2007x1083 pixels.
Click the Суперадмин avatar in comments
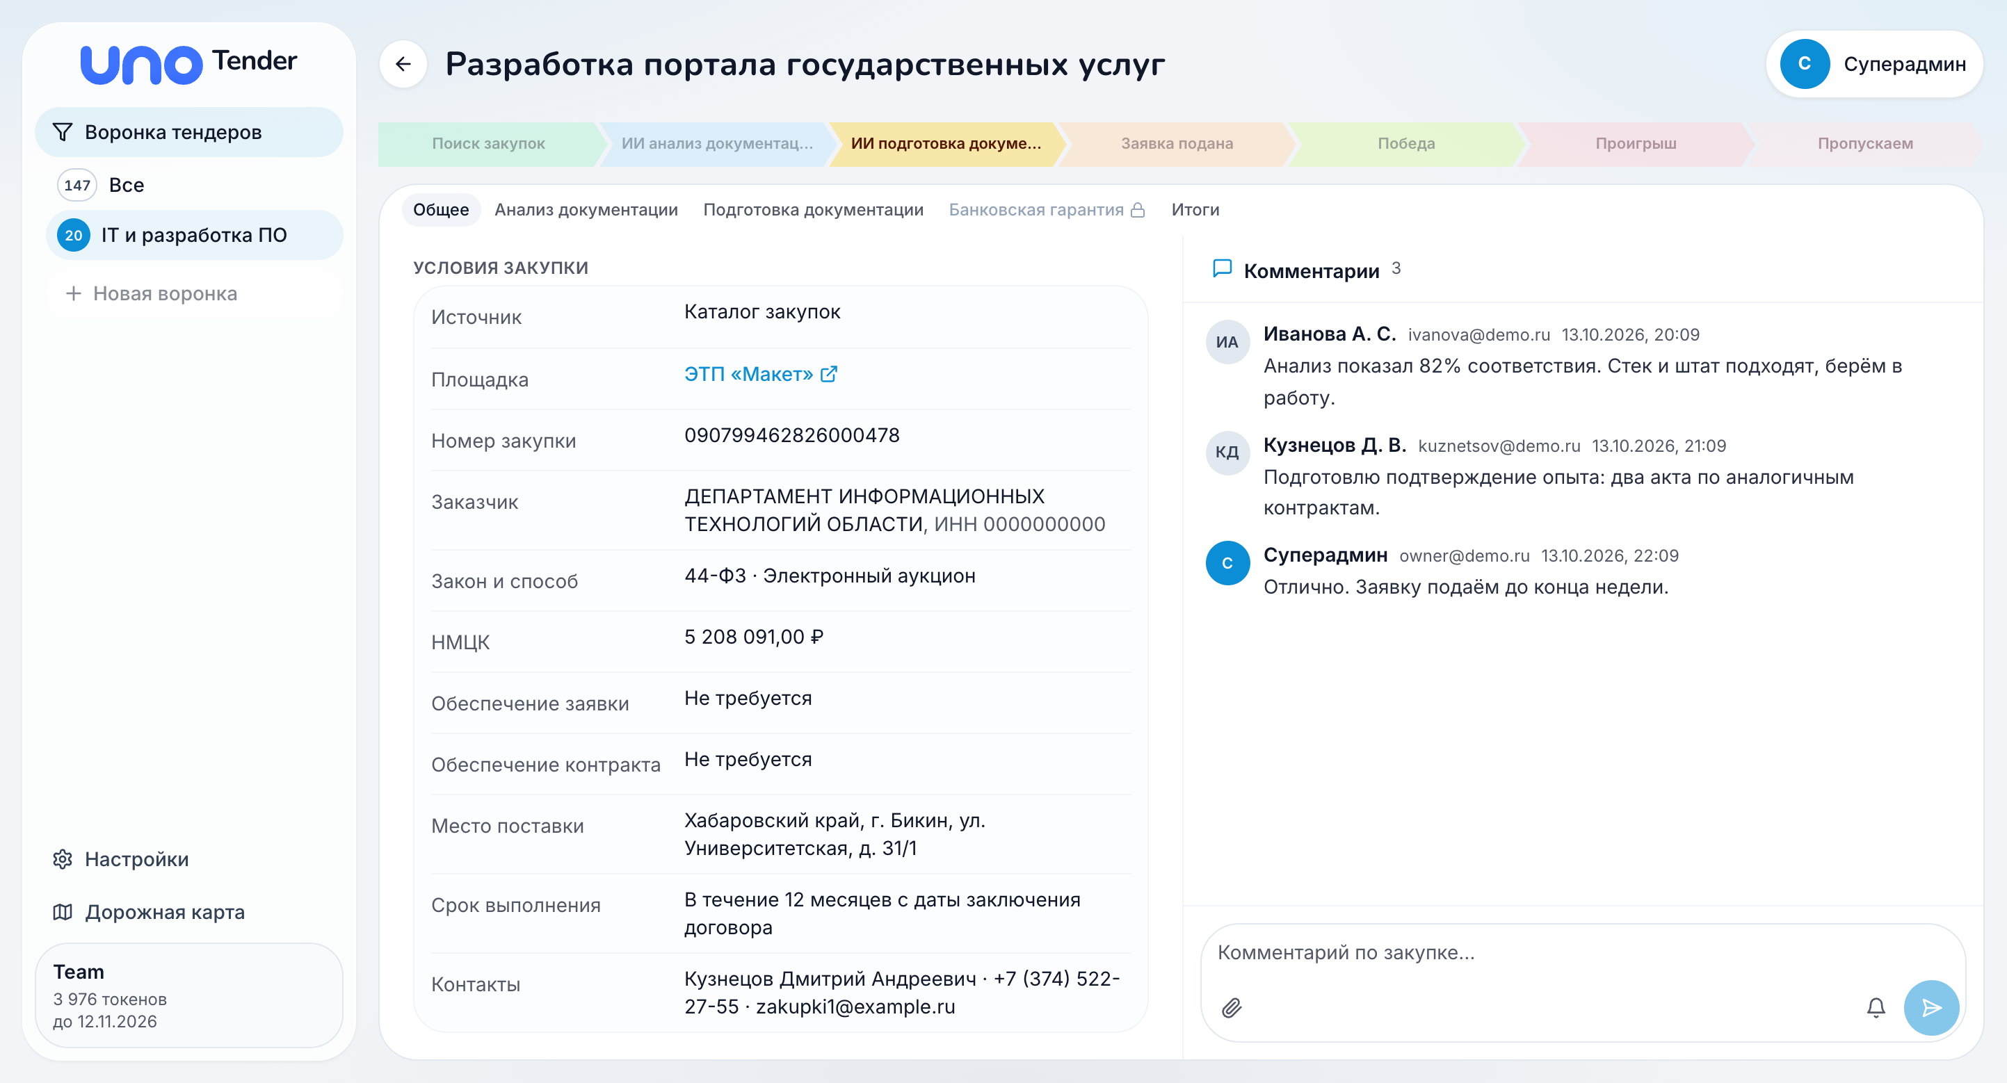[x=1227, y=563]
